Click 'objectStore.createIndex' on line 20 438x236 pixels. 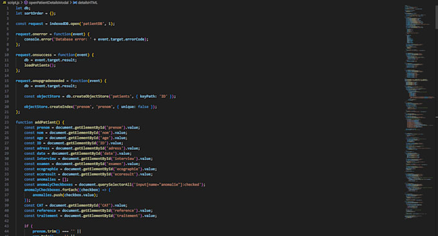(48, 107)
